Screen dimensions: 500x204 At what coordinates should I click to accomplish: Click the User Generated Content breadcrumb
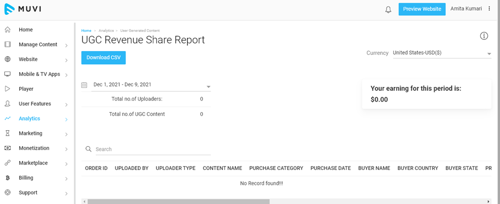point(140,31)
